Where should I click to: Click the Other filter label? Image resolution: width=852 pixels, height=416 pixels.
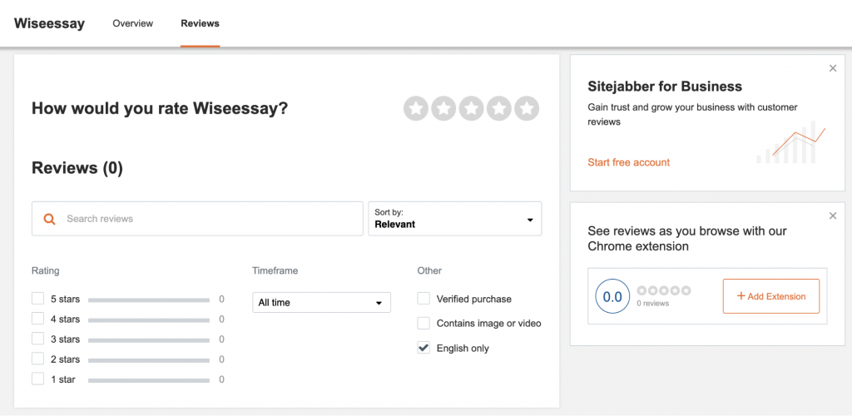429,270
